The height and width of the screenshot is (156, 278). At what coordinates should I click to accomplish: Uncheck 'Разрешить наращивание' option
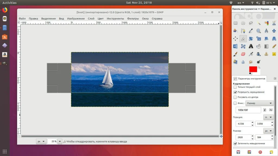[x=235, y=92]
